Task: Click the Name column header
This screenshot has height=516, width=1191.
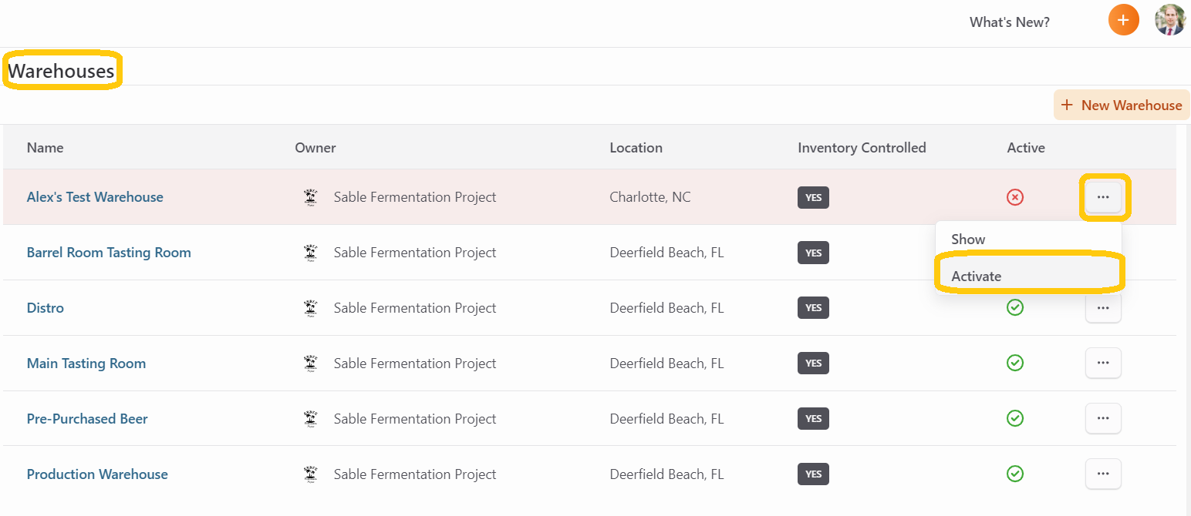Action: [46, 148]
